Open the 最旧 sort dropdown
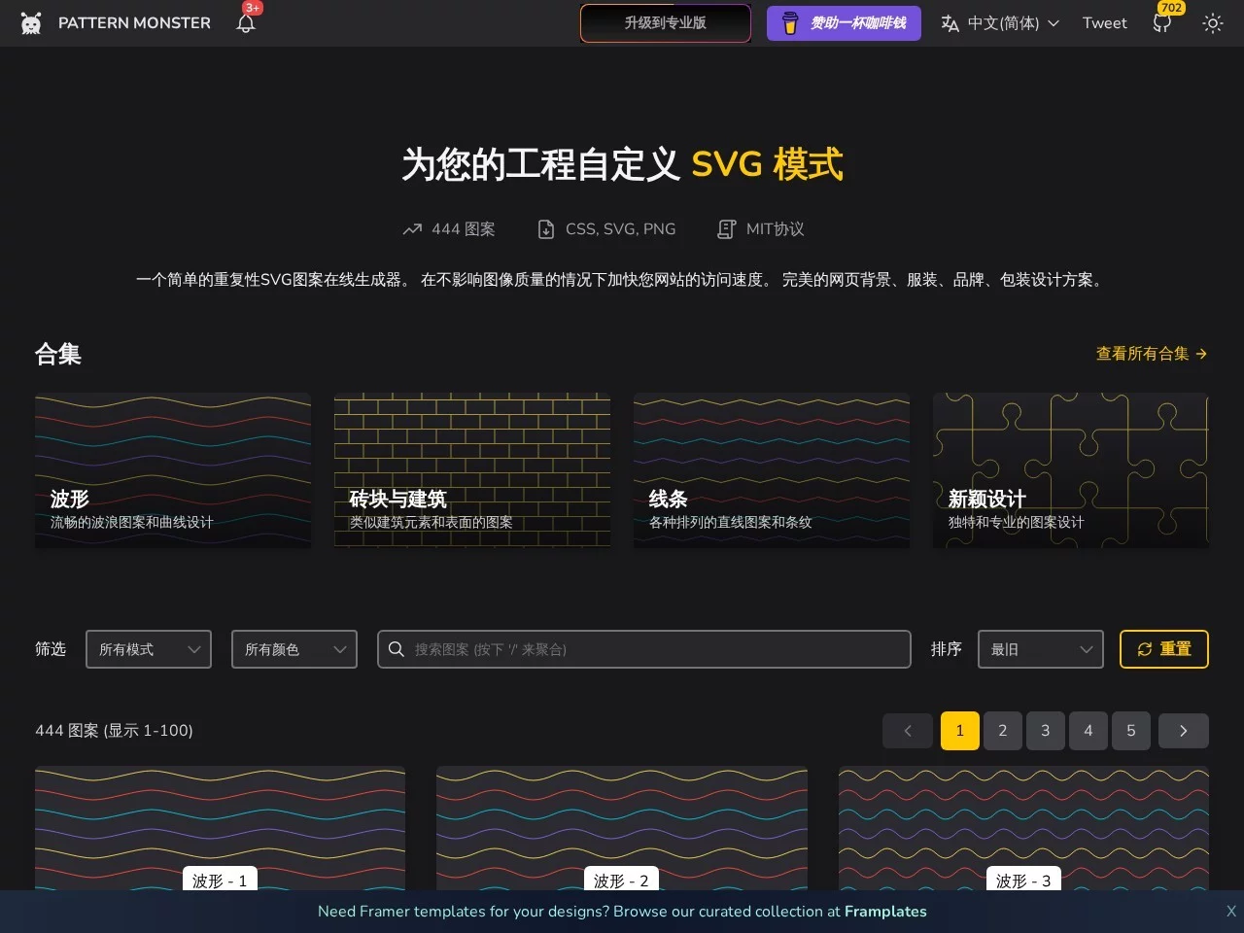 coord(1040,649)
